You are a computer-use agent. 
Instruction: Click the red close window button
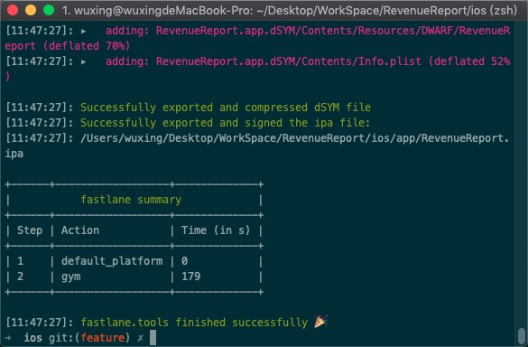[13, 10]
